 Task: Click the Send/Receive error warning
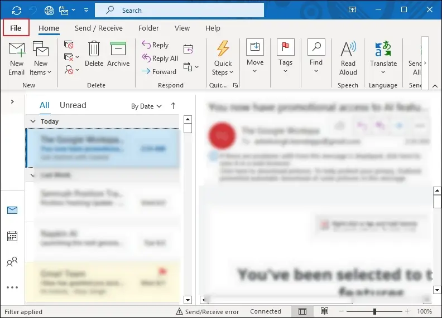[208, 311]
